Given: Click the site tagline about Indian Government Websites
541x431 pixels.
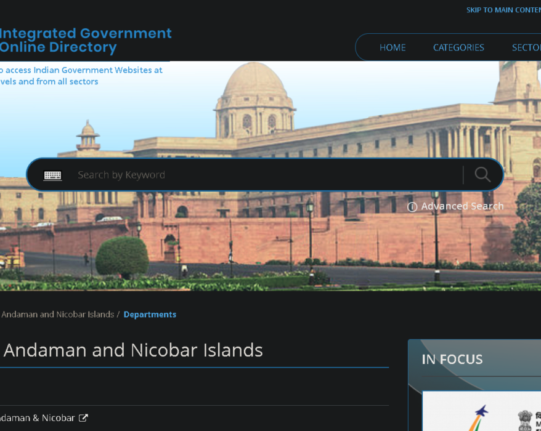Looking at the screenshot, I should (x=80, y=76).
